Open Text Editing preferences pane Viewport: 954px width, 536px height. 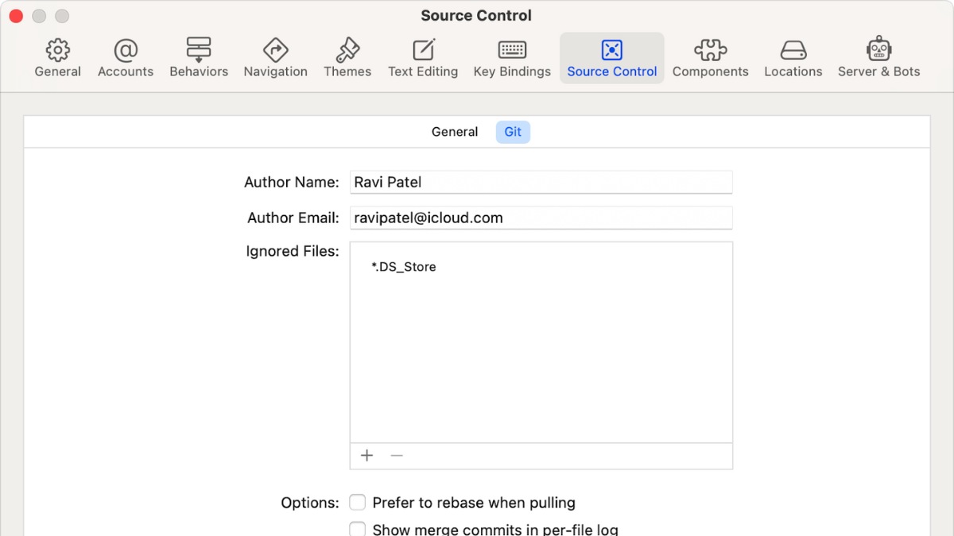coord(423,58)
